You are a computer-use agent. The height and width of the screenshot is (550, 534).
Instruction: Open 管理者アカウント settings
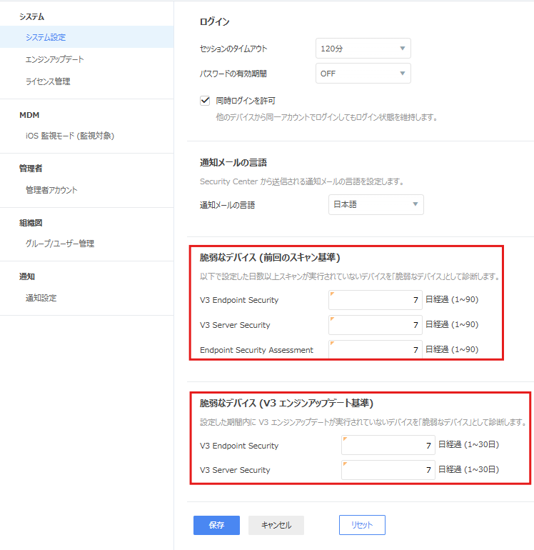(x=51, y=190)
